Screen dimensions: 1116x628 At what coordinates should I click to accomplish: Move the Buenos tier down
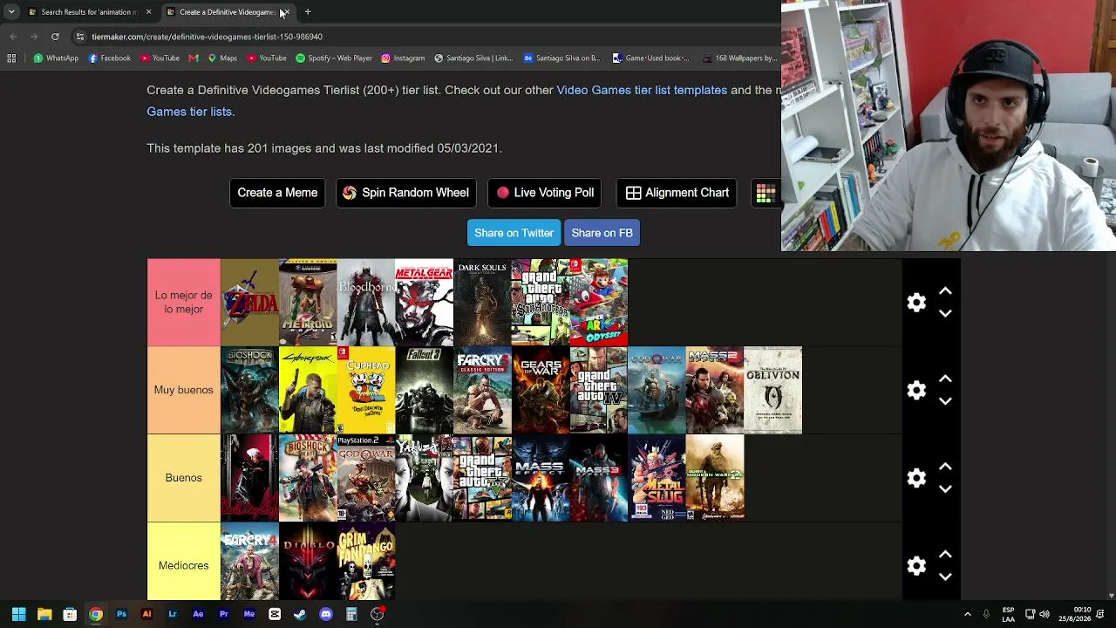[945, 489]
